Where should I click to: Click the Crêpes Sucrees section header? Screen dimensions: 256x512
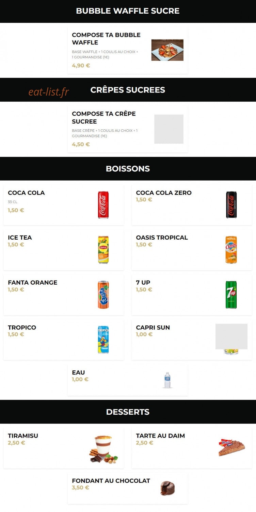coord(128,90)
